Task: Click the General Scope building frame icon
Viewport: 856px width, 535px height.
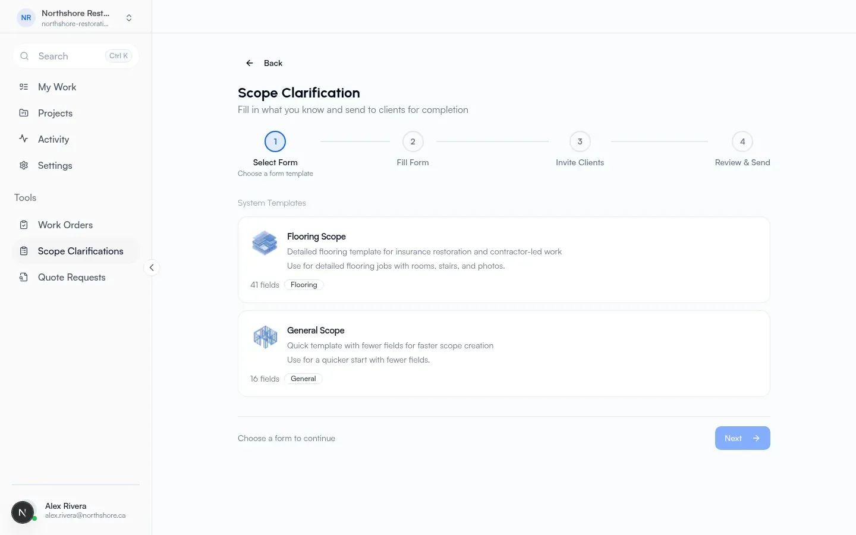Action: click(265, 336)
